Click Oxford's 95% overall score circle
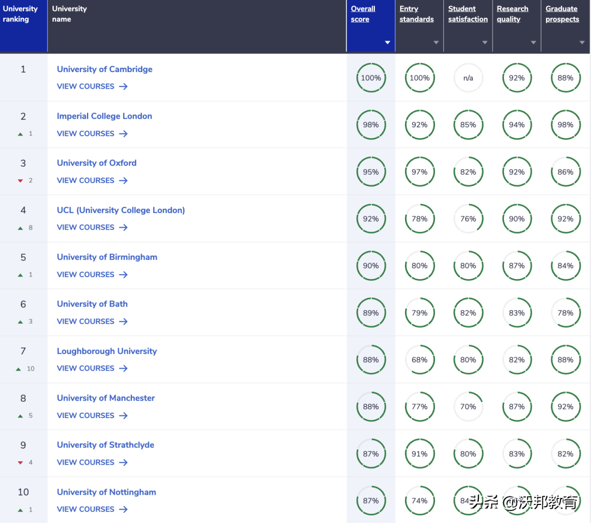This screenshot has width=591, height=523. 371,172
